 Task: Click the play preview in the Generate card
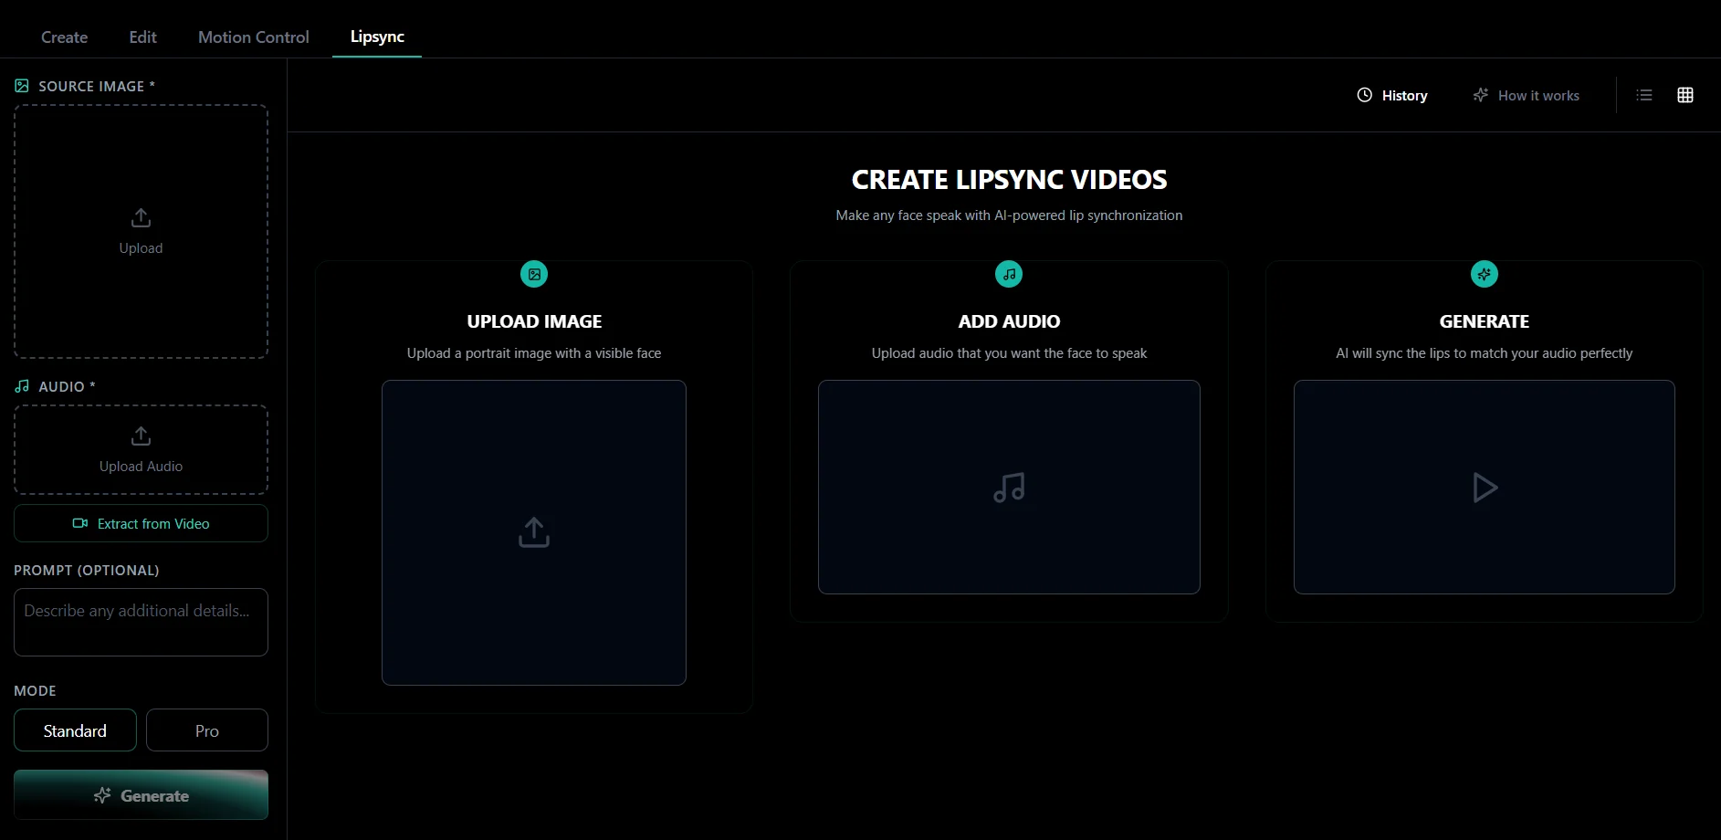click(1485, 488)
